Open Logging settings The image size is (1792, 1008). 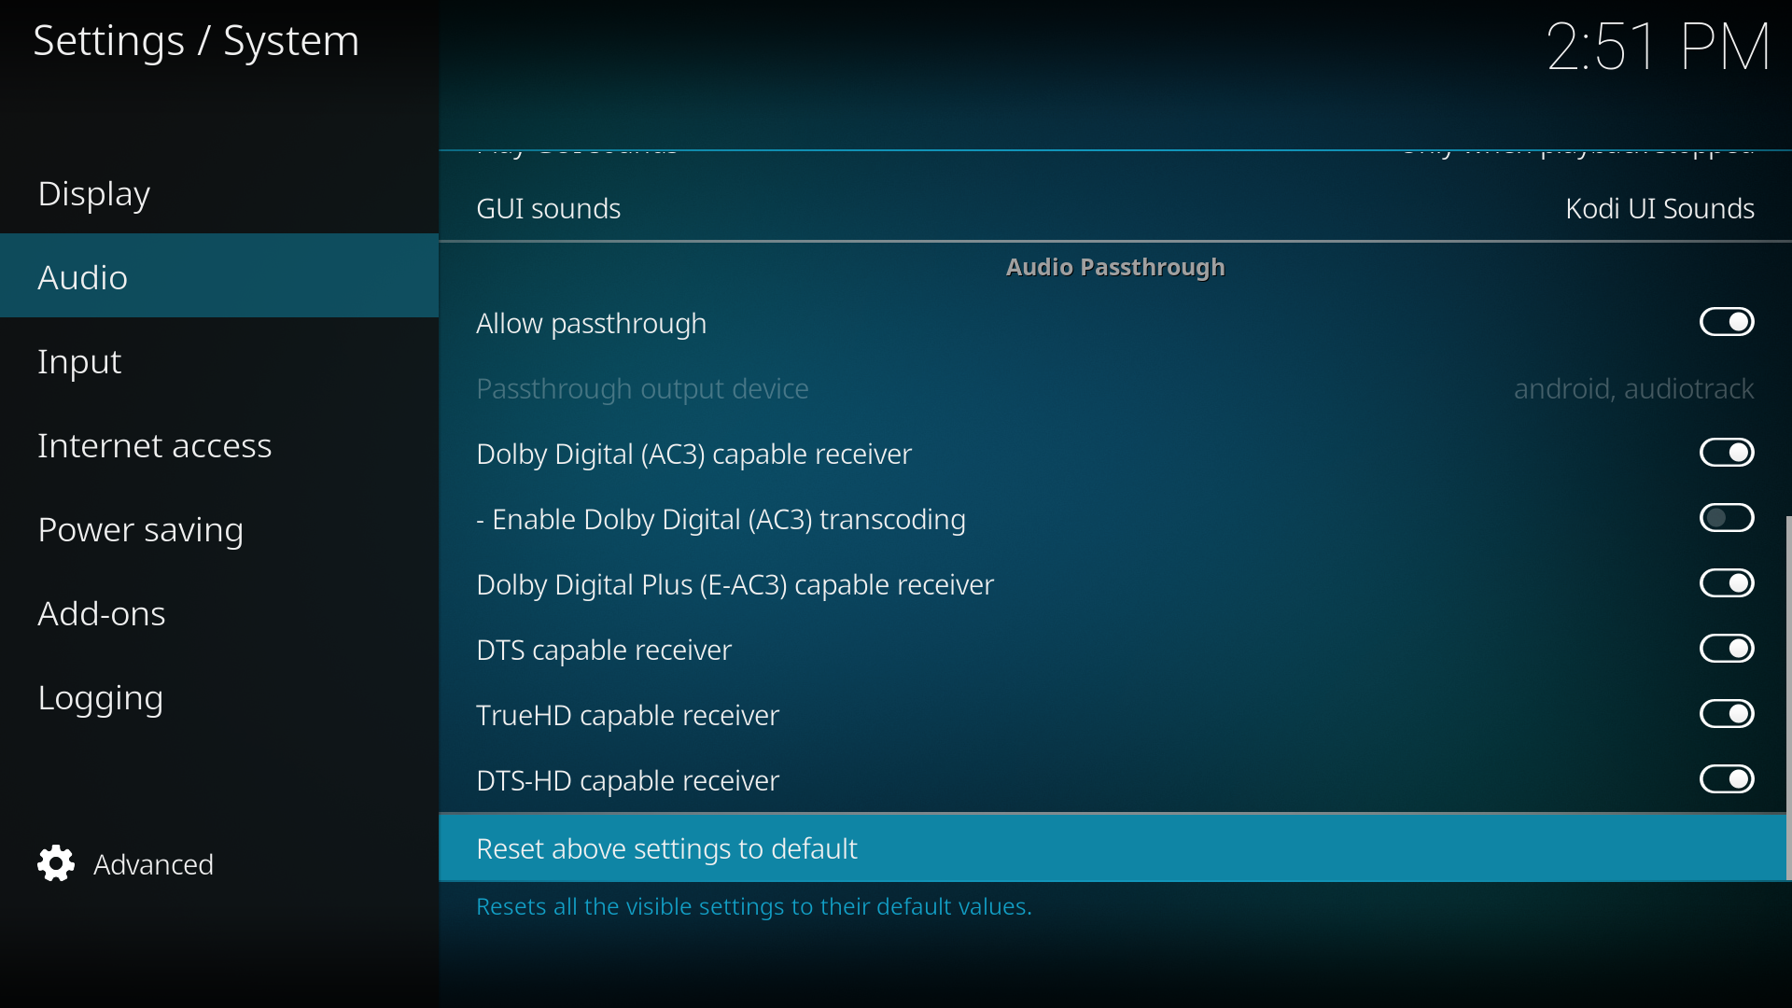point(219,697)
